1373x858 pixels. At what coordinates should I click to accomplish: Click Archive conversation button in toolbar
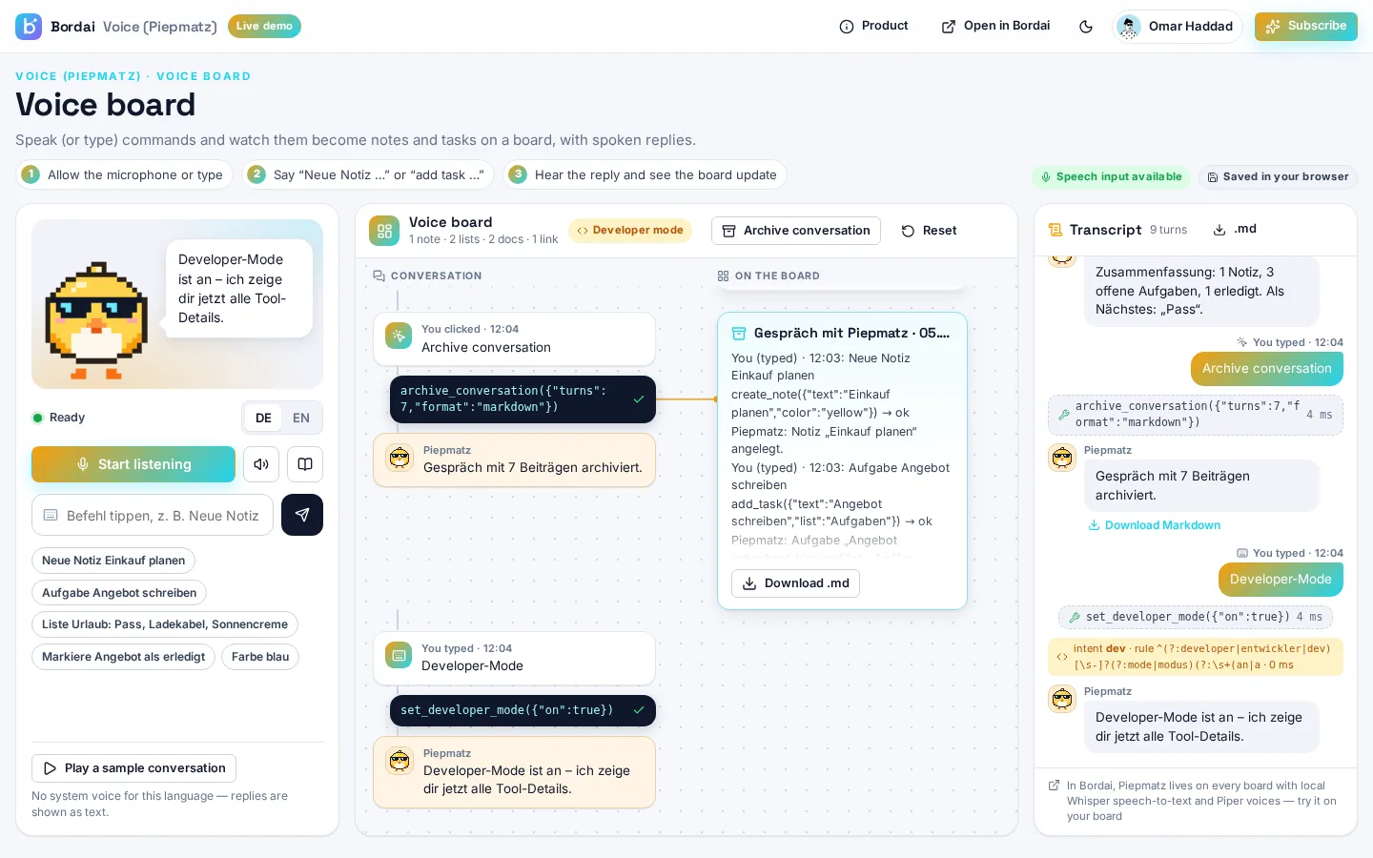pos(796,231)
